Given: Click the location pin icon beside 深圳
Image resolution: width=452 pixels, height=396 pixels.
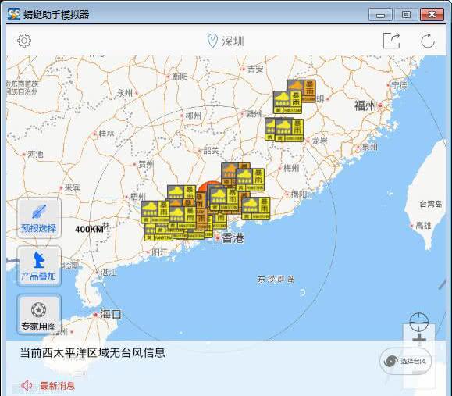Looking at the screenshot, I should coord(212,41).
